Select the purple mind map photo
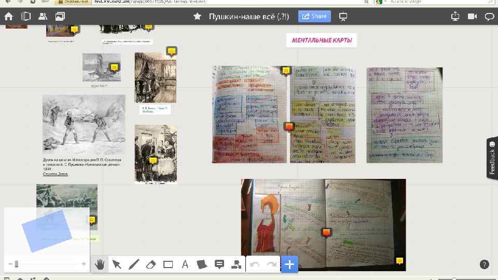498x280 pixels. (x=404, y=115)
